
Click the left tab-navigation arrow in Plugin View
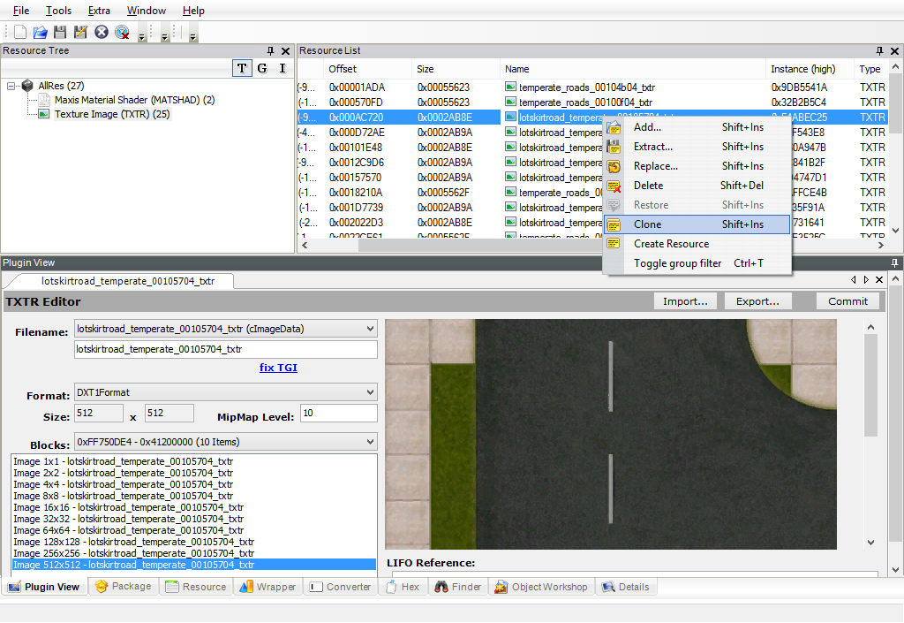click(x=854, y=280)
